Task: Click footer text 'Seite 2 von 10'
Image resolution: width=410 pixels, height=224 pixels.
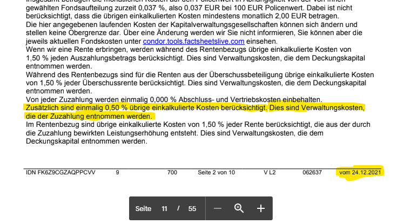Action: pos(216,173)
